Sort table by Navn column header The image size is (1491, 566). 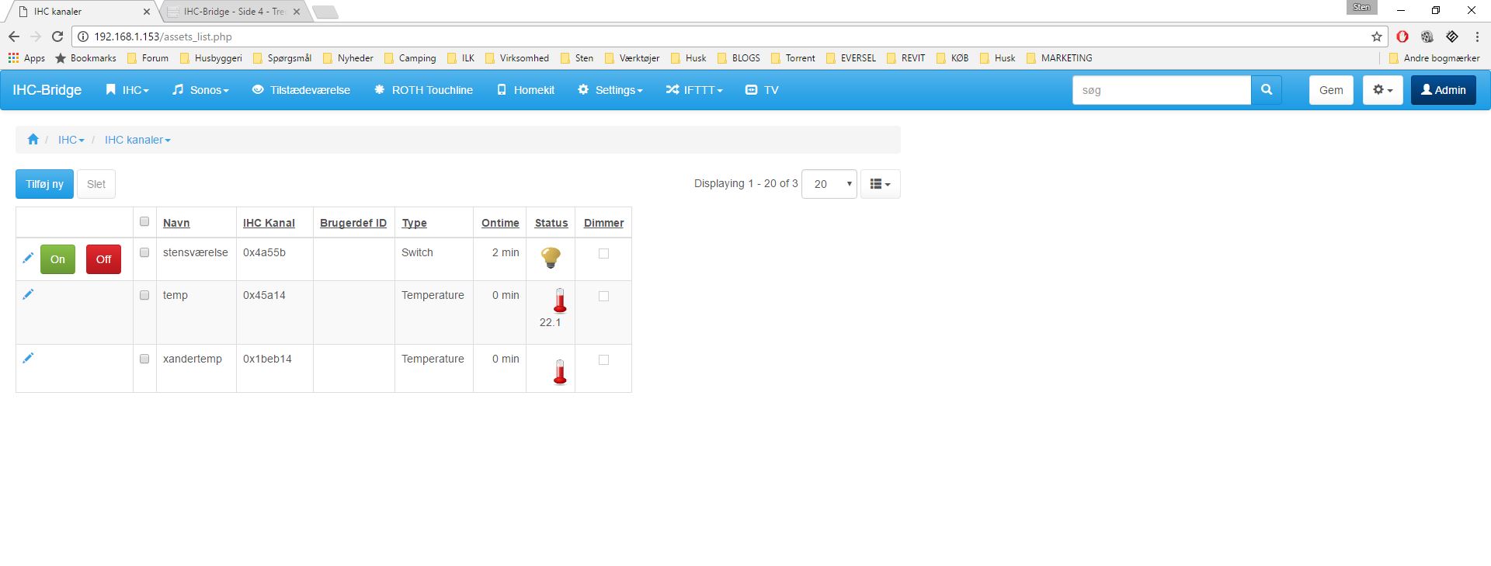pos(176,223)
